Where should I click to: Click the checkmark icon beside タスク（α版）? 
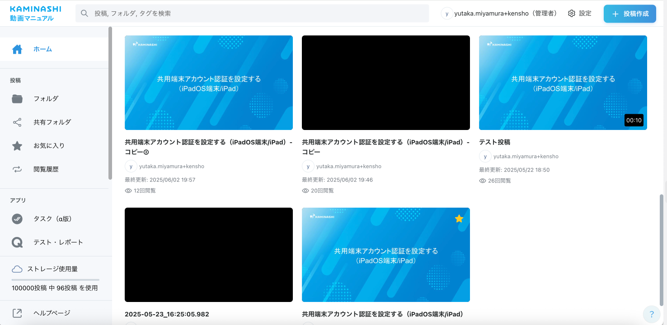point(17,219)
